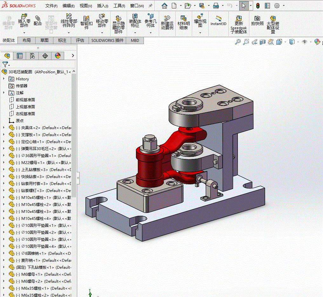
Task: Expand the History tree node
Action: 4,79
